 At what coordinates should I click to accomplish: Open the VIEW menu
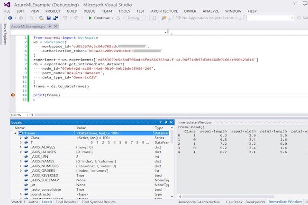point(35,11)
